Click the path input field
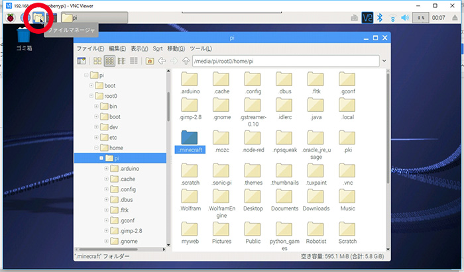Screen dimensions: 464x272 [x=285, y=61]
